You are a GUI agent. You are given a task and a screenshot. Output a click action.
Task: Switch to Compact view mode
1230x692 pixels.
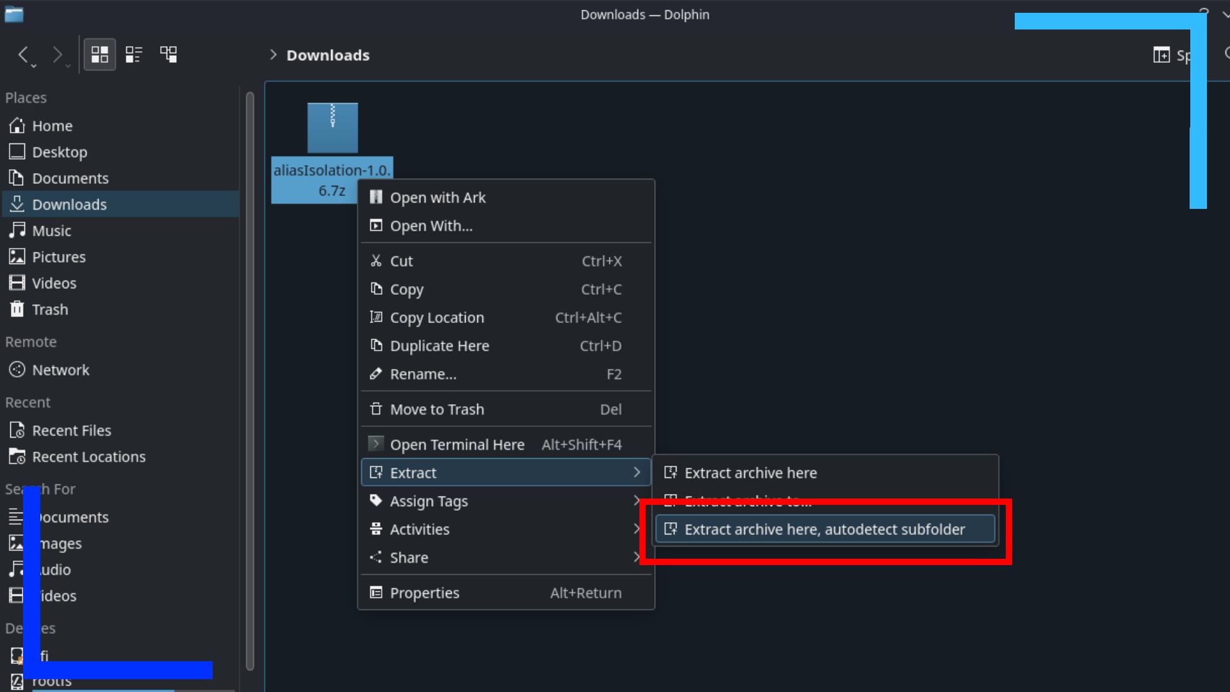pos(133,54)
